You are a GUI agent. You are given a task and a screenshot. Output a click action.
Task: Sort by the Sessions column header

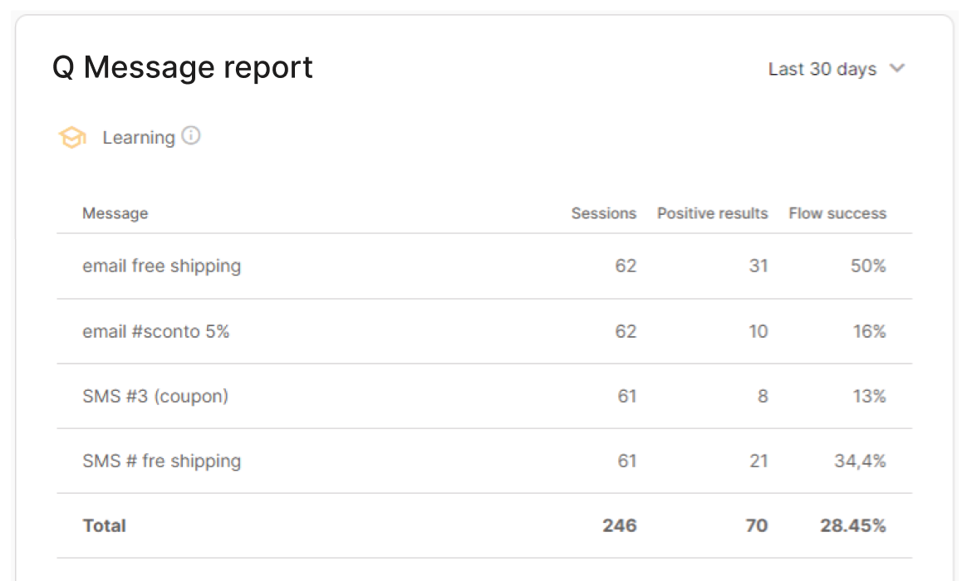(604, 213)
